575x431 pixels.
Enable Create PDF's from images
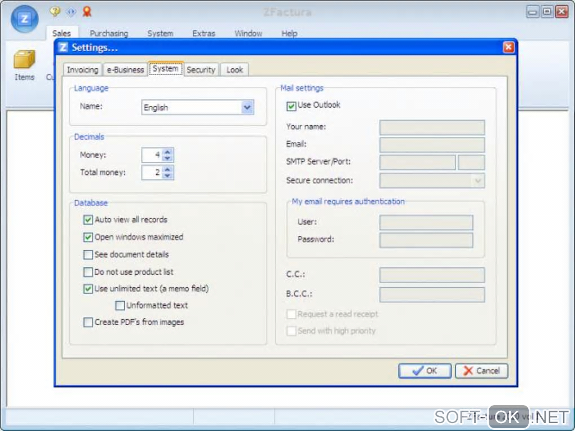(x=87, y=322)
